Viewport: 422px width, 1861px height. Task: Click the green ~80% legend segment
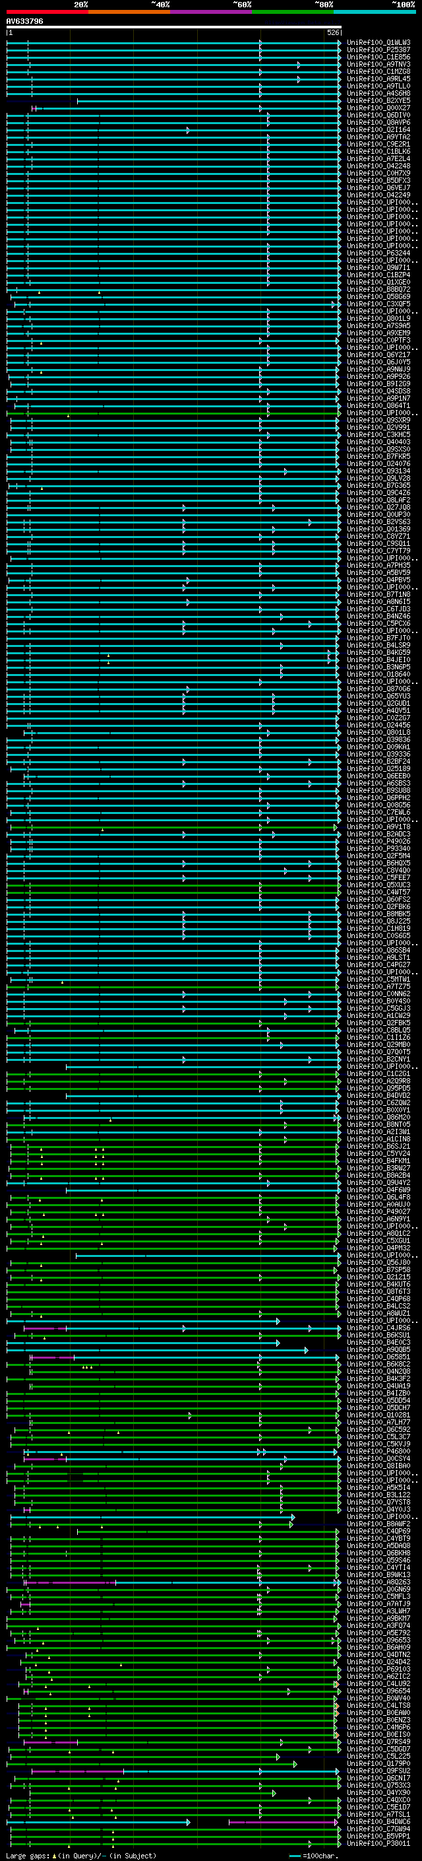(x=293, y=12)
